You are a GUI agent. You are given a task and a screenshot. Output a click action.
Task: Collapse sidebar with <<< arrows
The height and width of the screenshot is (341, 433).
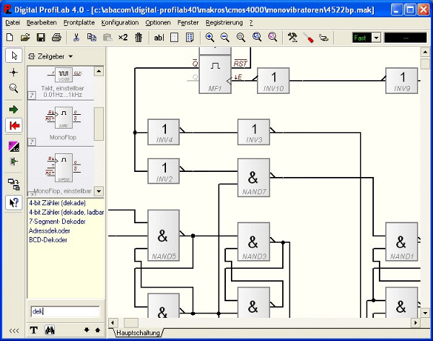coord(14,330)
